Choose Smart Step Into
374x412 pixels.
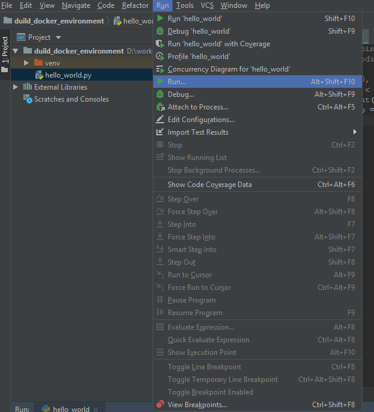click(257, 250)
